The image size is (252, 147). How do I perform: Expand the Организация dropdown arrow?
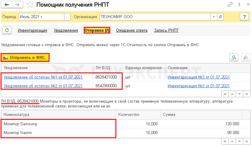[214, 17]
